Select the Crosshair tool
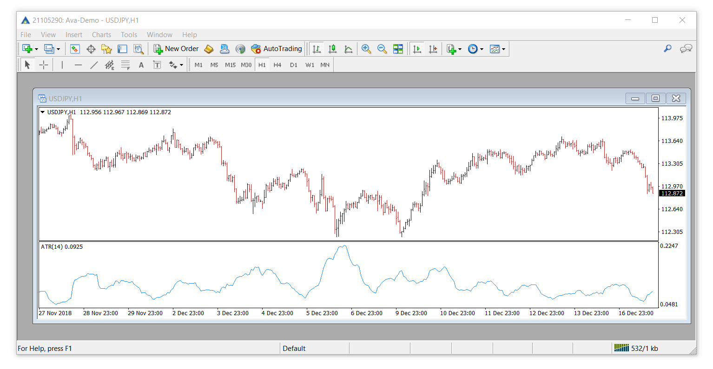The height and width of the screenshot is (369, 713). pos(44,65)
